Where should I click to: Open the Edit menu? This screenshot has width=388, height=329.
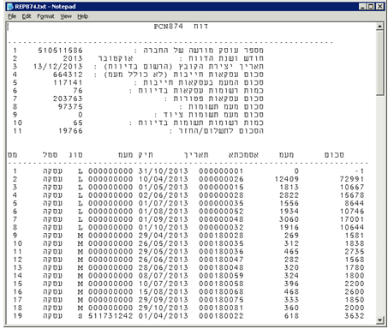pos(27,16)
